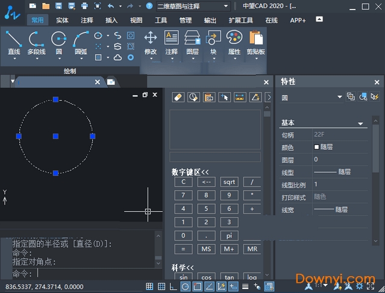Open the help question mark
Image resolution: width=385 pixels, height=293 pixels.
coord(149,5)
